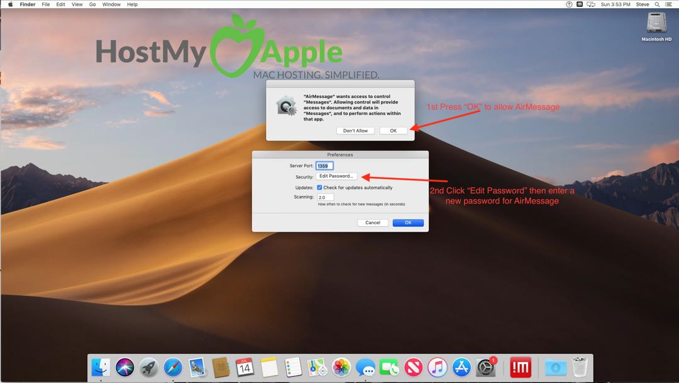Click OK to allow AirMessage access
The height and width of the screenshot is (383, 679).
point(393,131)
